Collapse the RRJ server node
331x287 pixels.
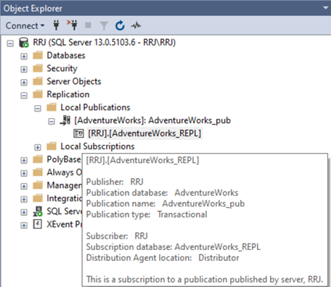(10, 43)
